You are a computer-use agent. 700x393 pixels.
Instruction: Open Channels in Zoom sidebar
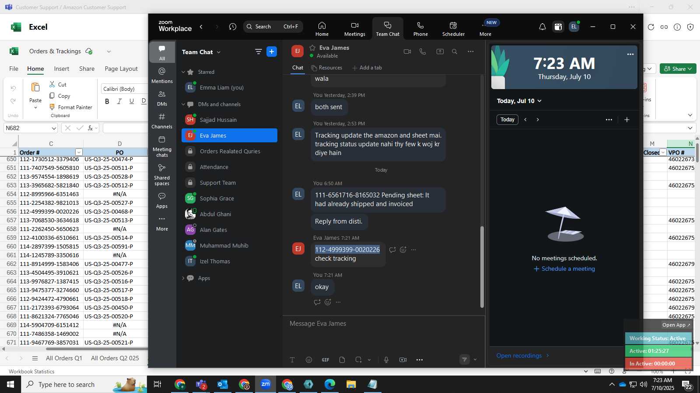click(162, 121)
